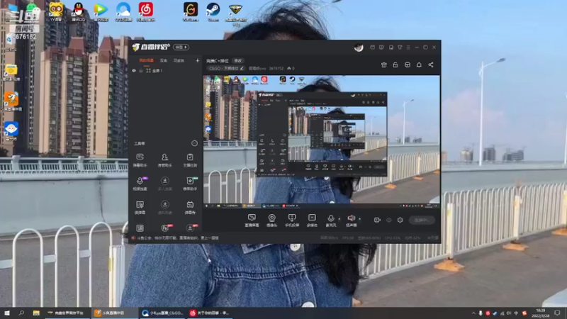
Task: Expand microphone options arrow
Action: click(x=339, y=219)
